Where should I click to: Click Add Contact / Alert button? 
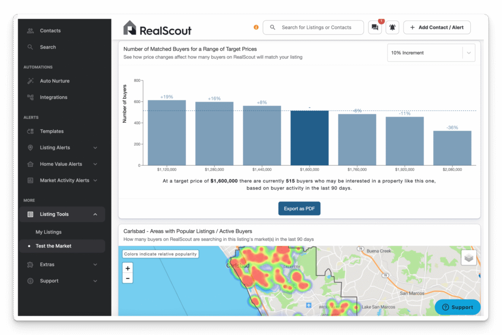click(437, 28)
